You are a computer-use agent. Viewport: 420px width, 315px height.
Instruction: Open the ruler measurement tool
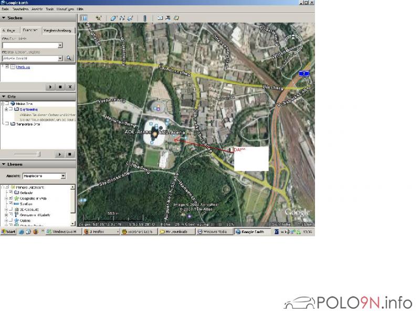[145, 18]
